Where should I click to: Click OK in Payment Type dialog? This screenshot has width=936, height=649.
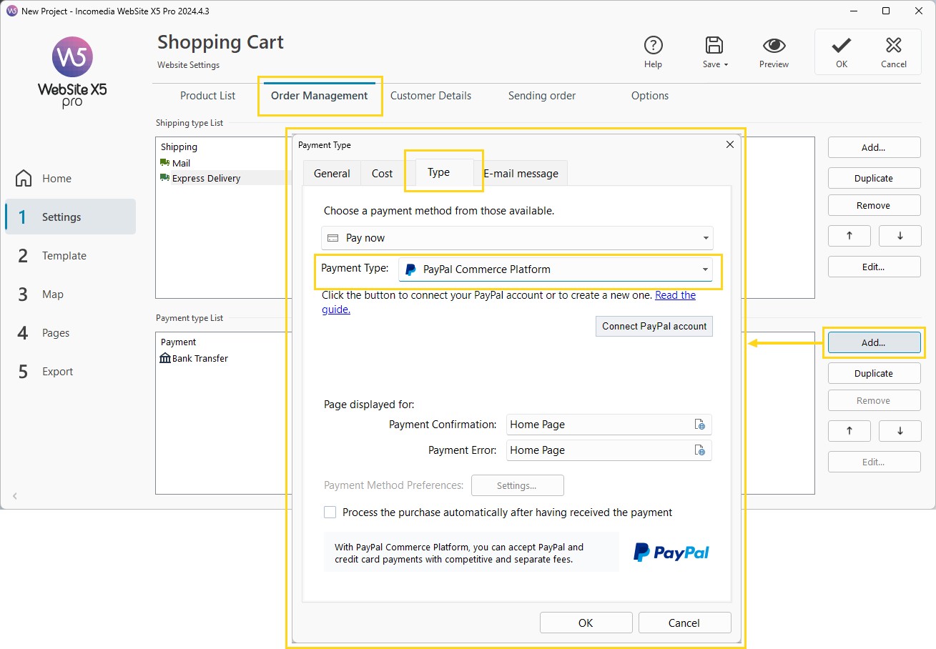click(x=586, y=623)
